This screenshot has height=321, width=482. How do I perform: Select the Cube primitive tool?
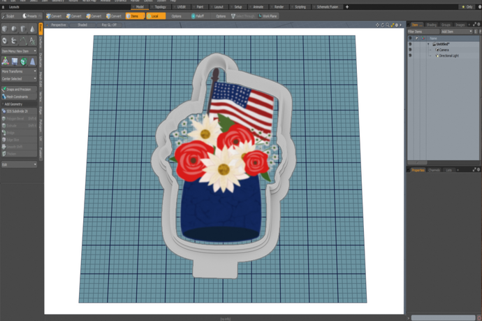tap(5, 29)
